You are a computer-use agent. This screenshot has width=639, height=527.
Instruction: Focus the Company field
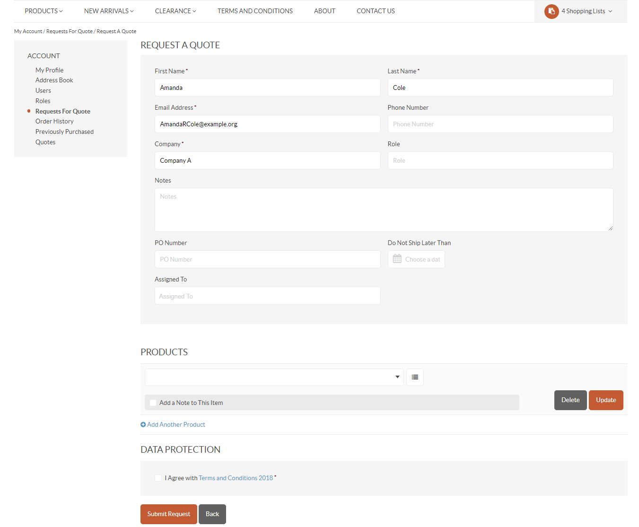(268, 160)
